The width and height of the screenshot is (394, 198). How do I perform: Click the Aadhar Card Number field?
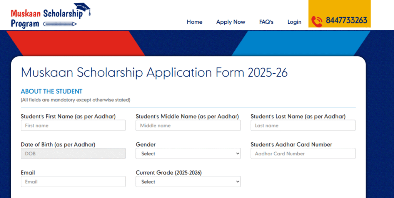point(303,153)
